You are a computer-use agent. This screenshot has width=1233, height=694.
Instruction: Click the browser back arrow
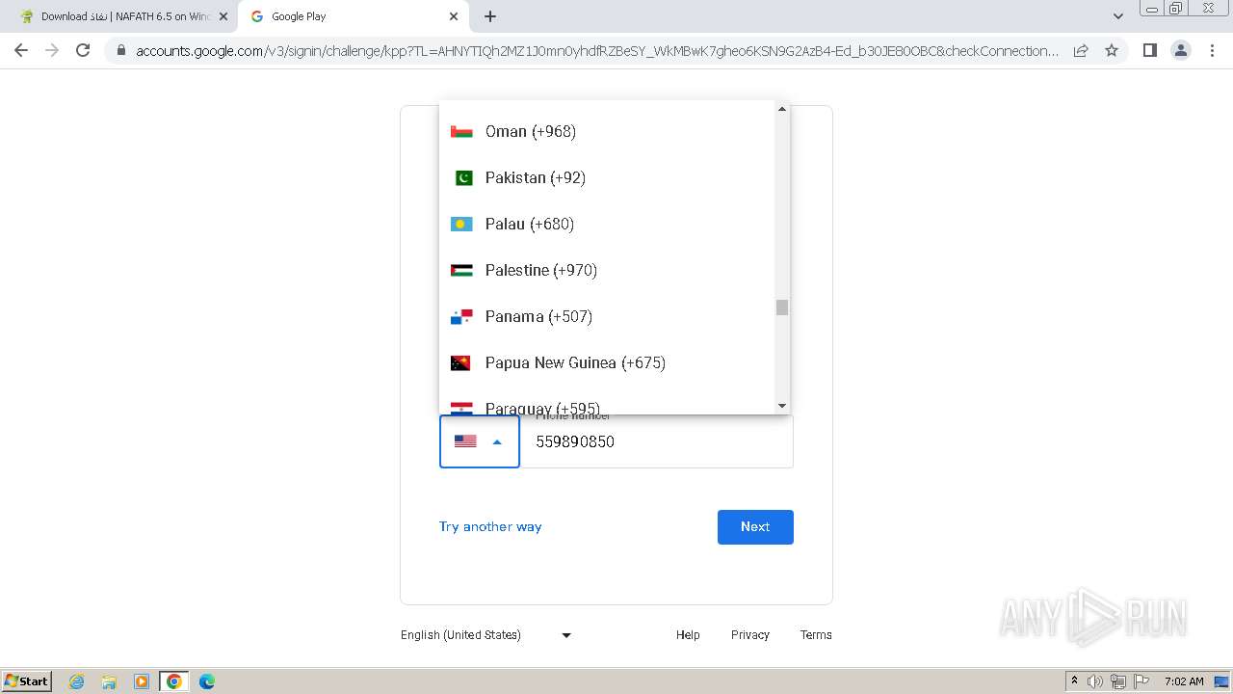tap(21, 50)
